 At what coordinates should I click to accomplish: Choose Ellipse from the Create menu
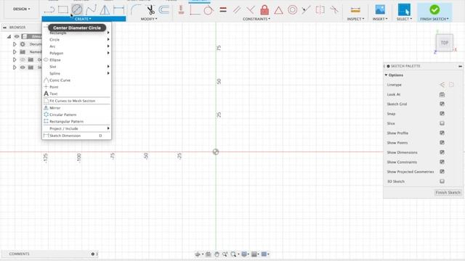[77, 59]
